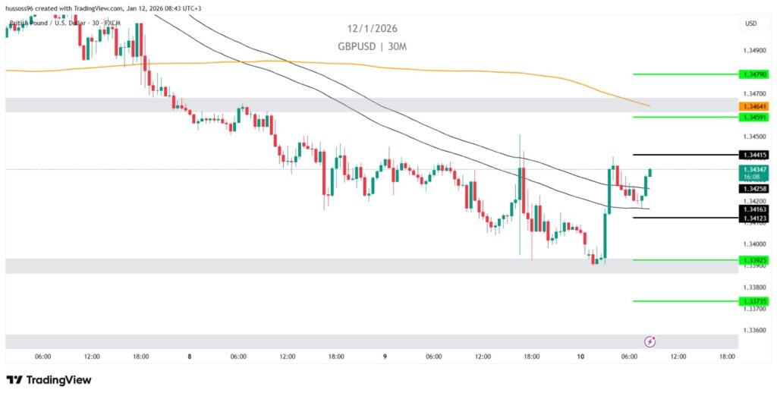The height and width of the screenshot is (396, 777).
Task: Select the 1.34591 green price label
Action: [x=756, y=118]
